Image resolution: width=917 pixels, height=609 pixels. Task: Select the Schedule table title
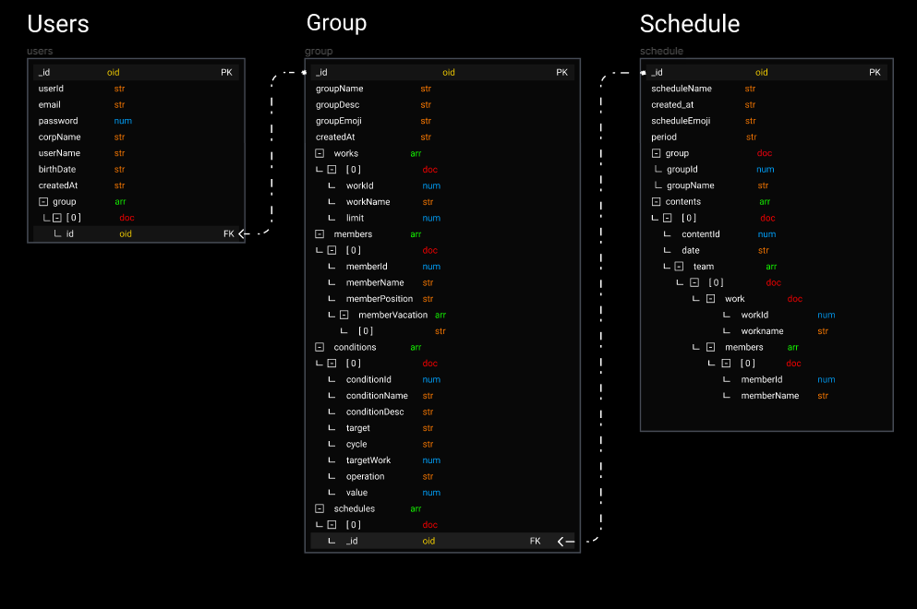pos(690,24)
